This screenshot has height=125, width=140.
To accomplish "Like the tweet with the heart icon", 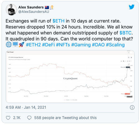I will (8, 118).
